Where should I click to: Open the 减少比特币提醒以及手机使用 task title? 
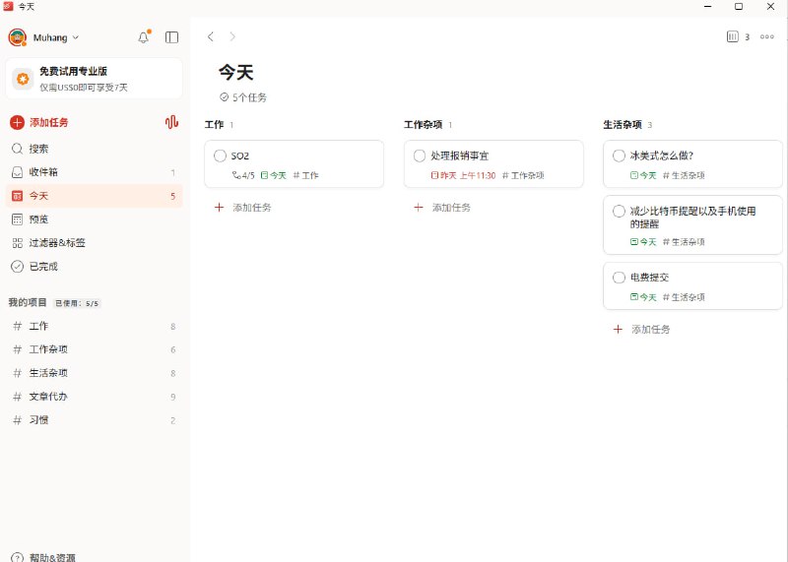click(693, 218)
